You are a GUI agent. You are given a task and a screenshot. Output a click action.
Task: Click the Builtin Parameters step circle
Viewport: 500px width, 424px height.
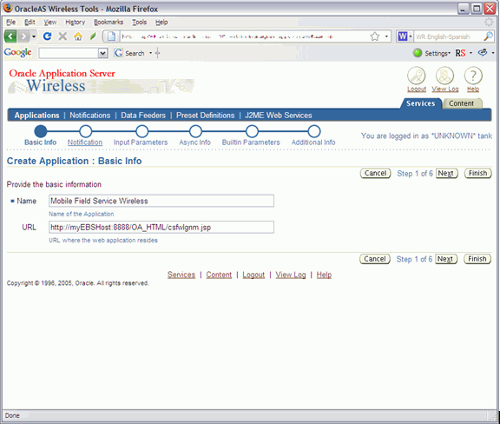click(252, 131)
